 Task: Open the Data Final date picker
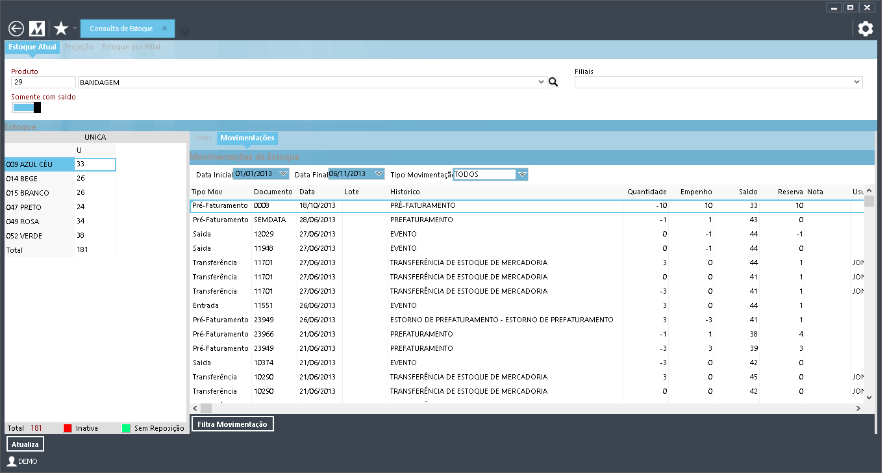(x=378, y=174)
